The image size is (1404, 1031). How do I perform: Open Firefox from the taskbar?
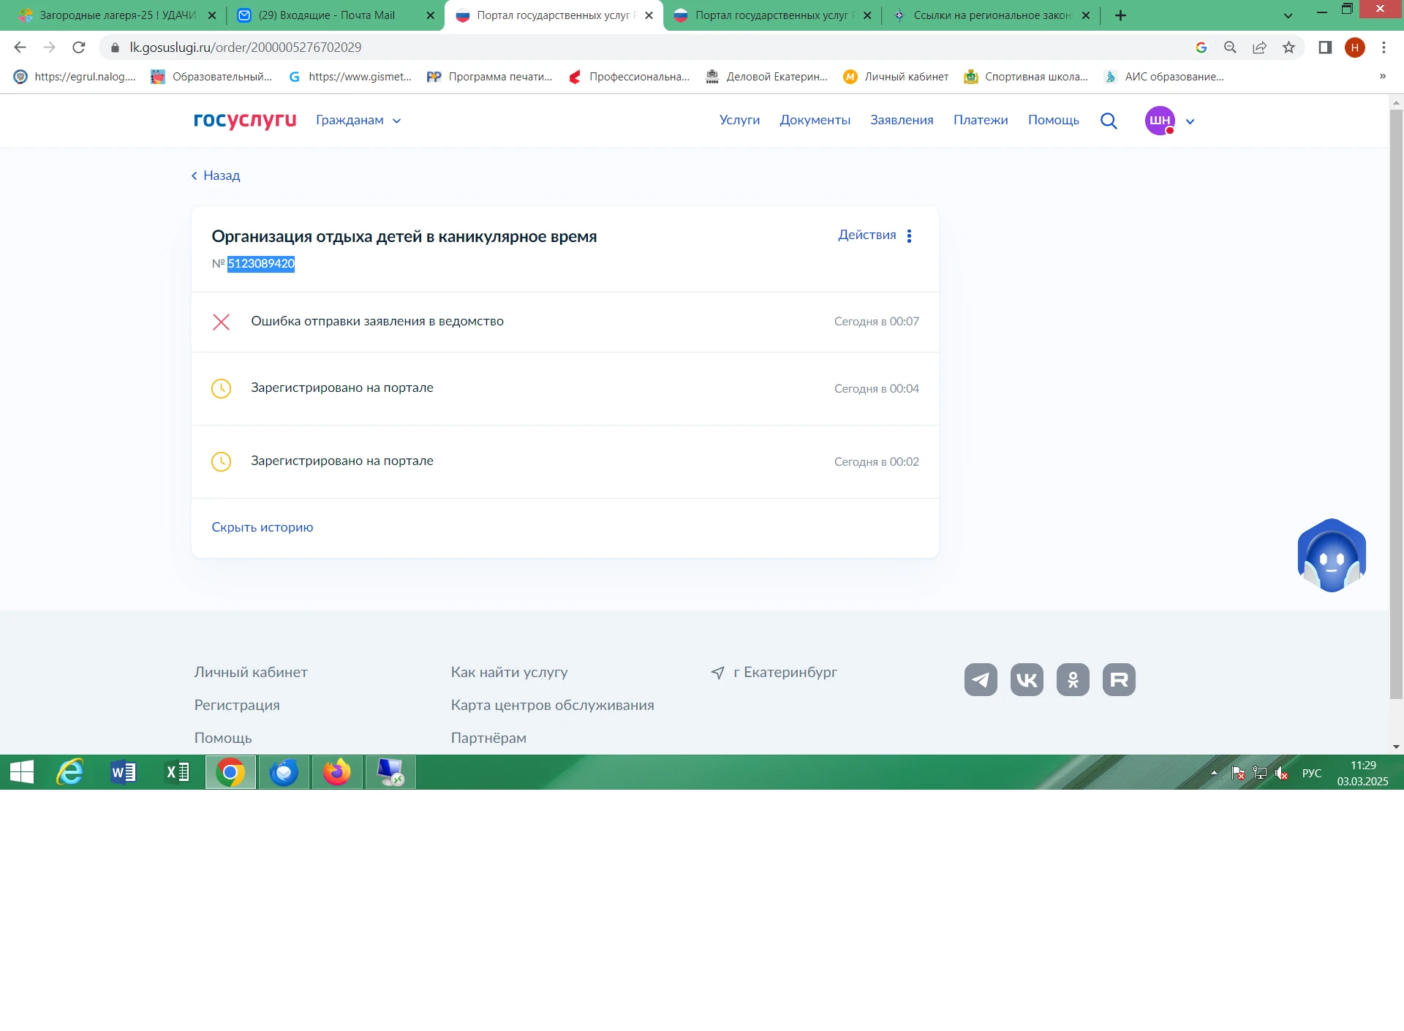[x=337, y=772]
